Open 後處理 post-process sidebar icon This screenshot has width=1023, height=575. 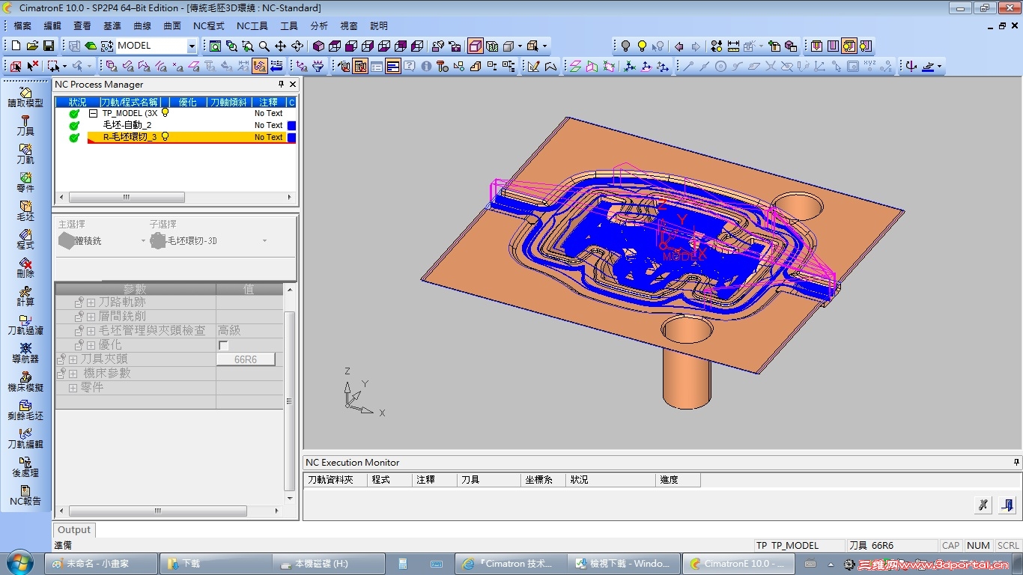pyautogui.click(x=25, y=466)
